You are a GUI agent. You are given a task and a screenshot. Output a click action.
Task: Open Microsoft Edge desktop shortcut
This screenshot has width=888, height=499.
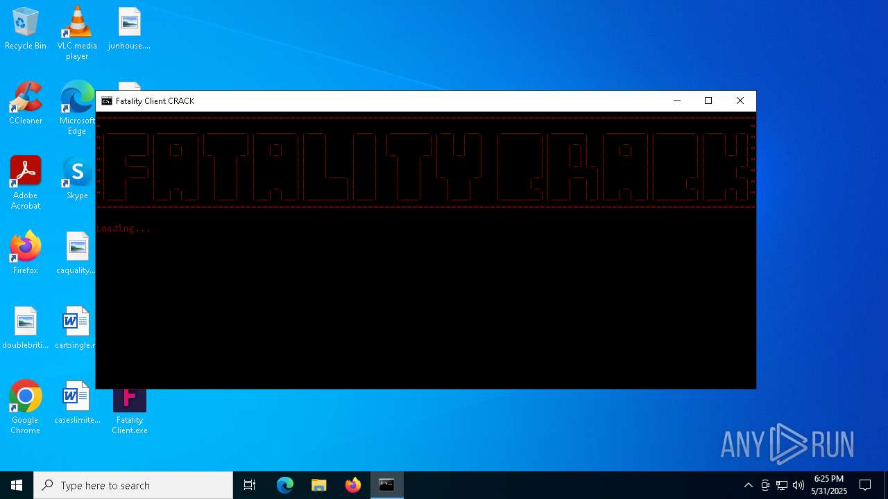[77, 108]
